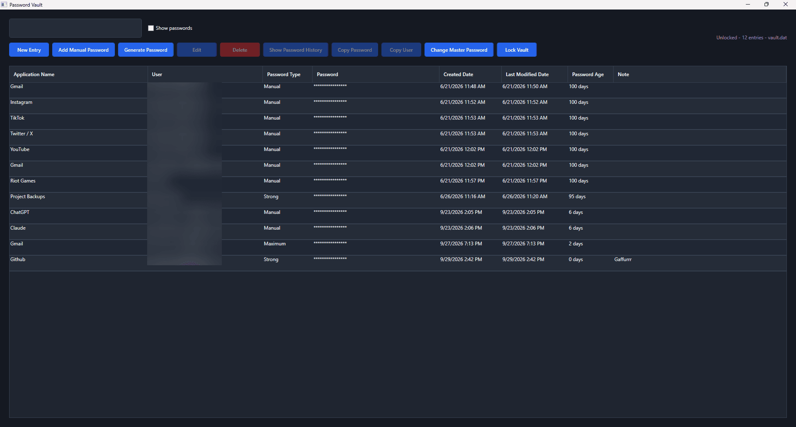The width and height of the screenshot is (796, 427).
Task: Select the Riot Games entry
Action: (x=398, y=185)
